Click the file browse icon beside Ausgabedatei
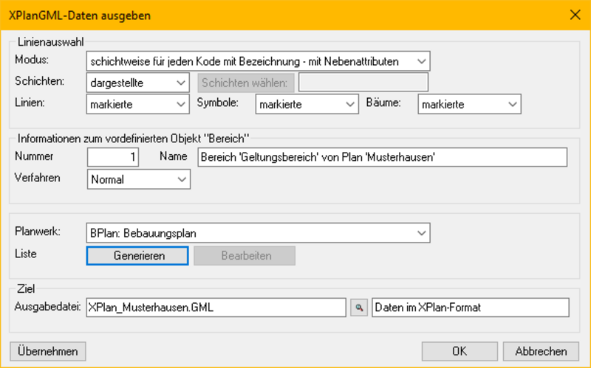This screenshot has width=591, height=368. [359, 308]
